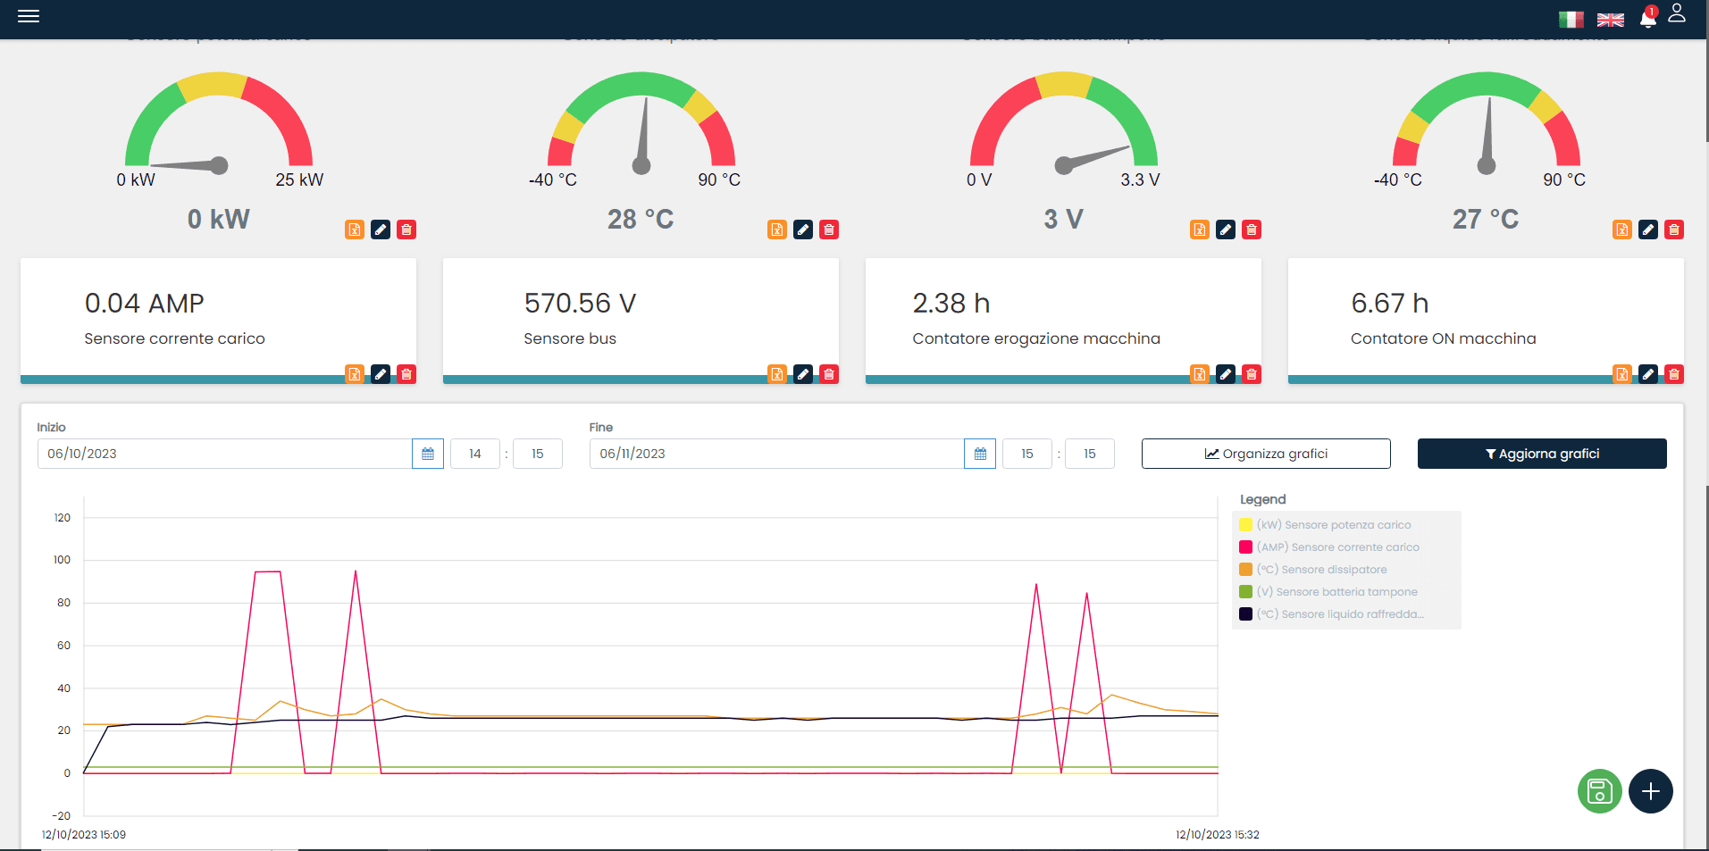1709x851 pixels.
Task: Toggle Sensore corrente carico legend series
Action: tap(1329, 547)
